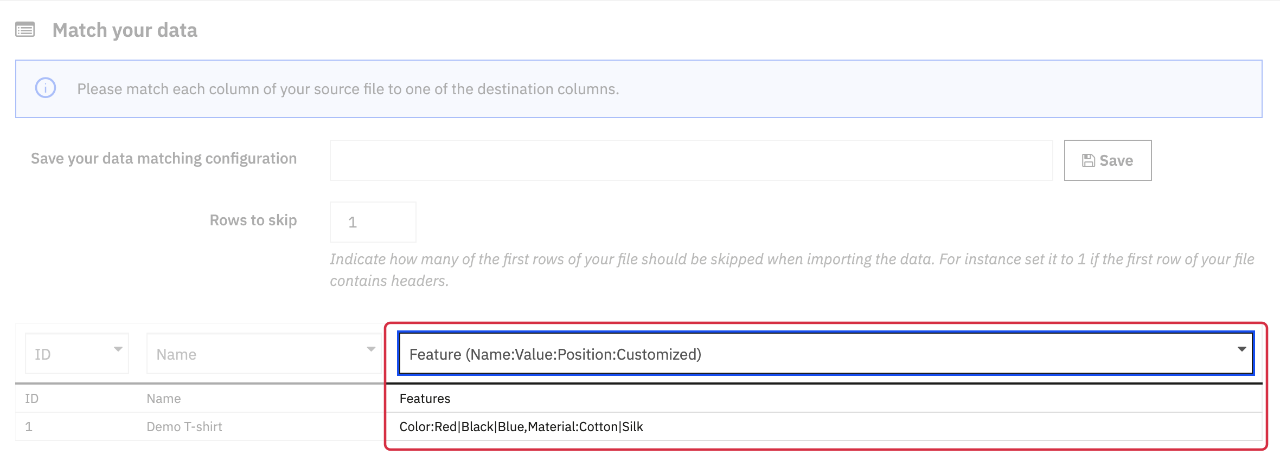Click the list icon beside Match your data
This screenshot has height=455, width=1280.
[25, 30]
